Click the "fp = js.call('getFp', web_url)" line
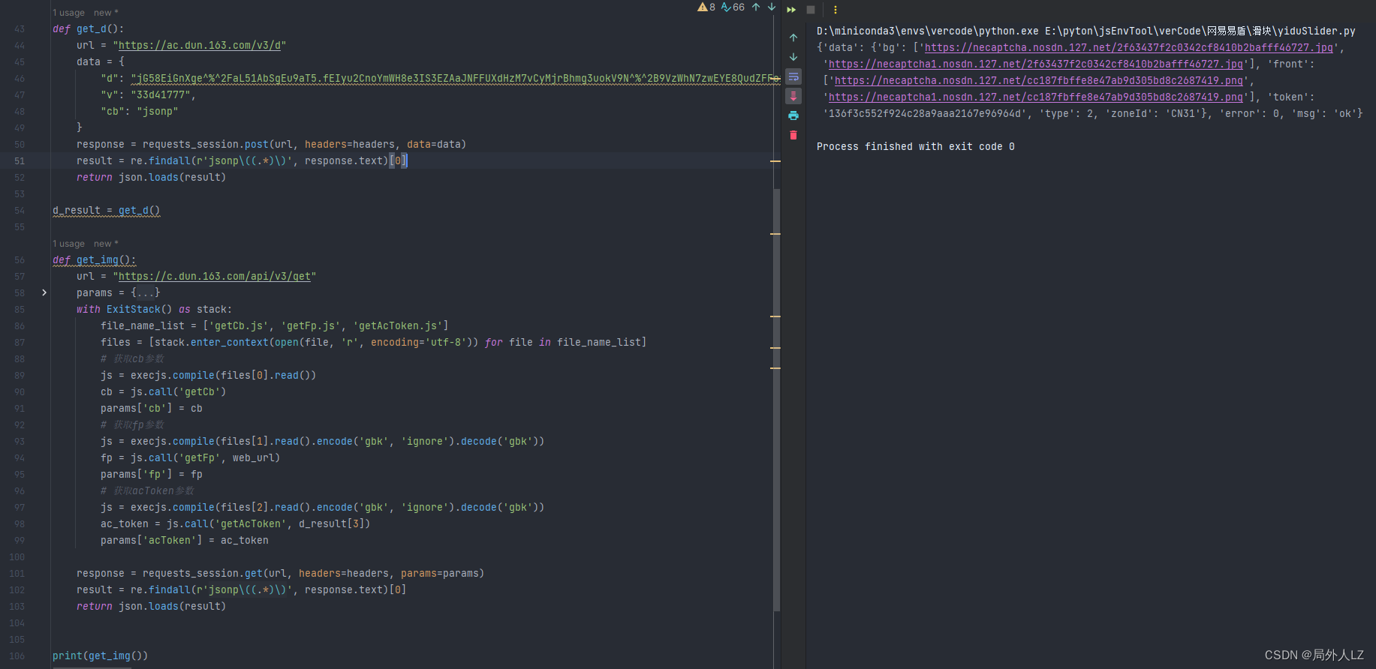The height and width of the screenshot is (669, 1376). [191, 457]
